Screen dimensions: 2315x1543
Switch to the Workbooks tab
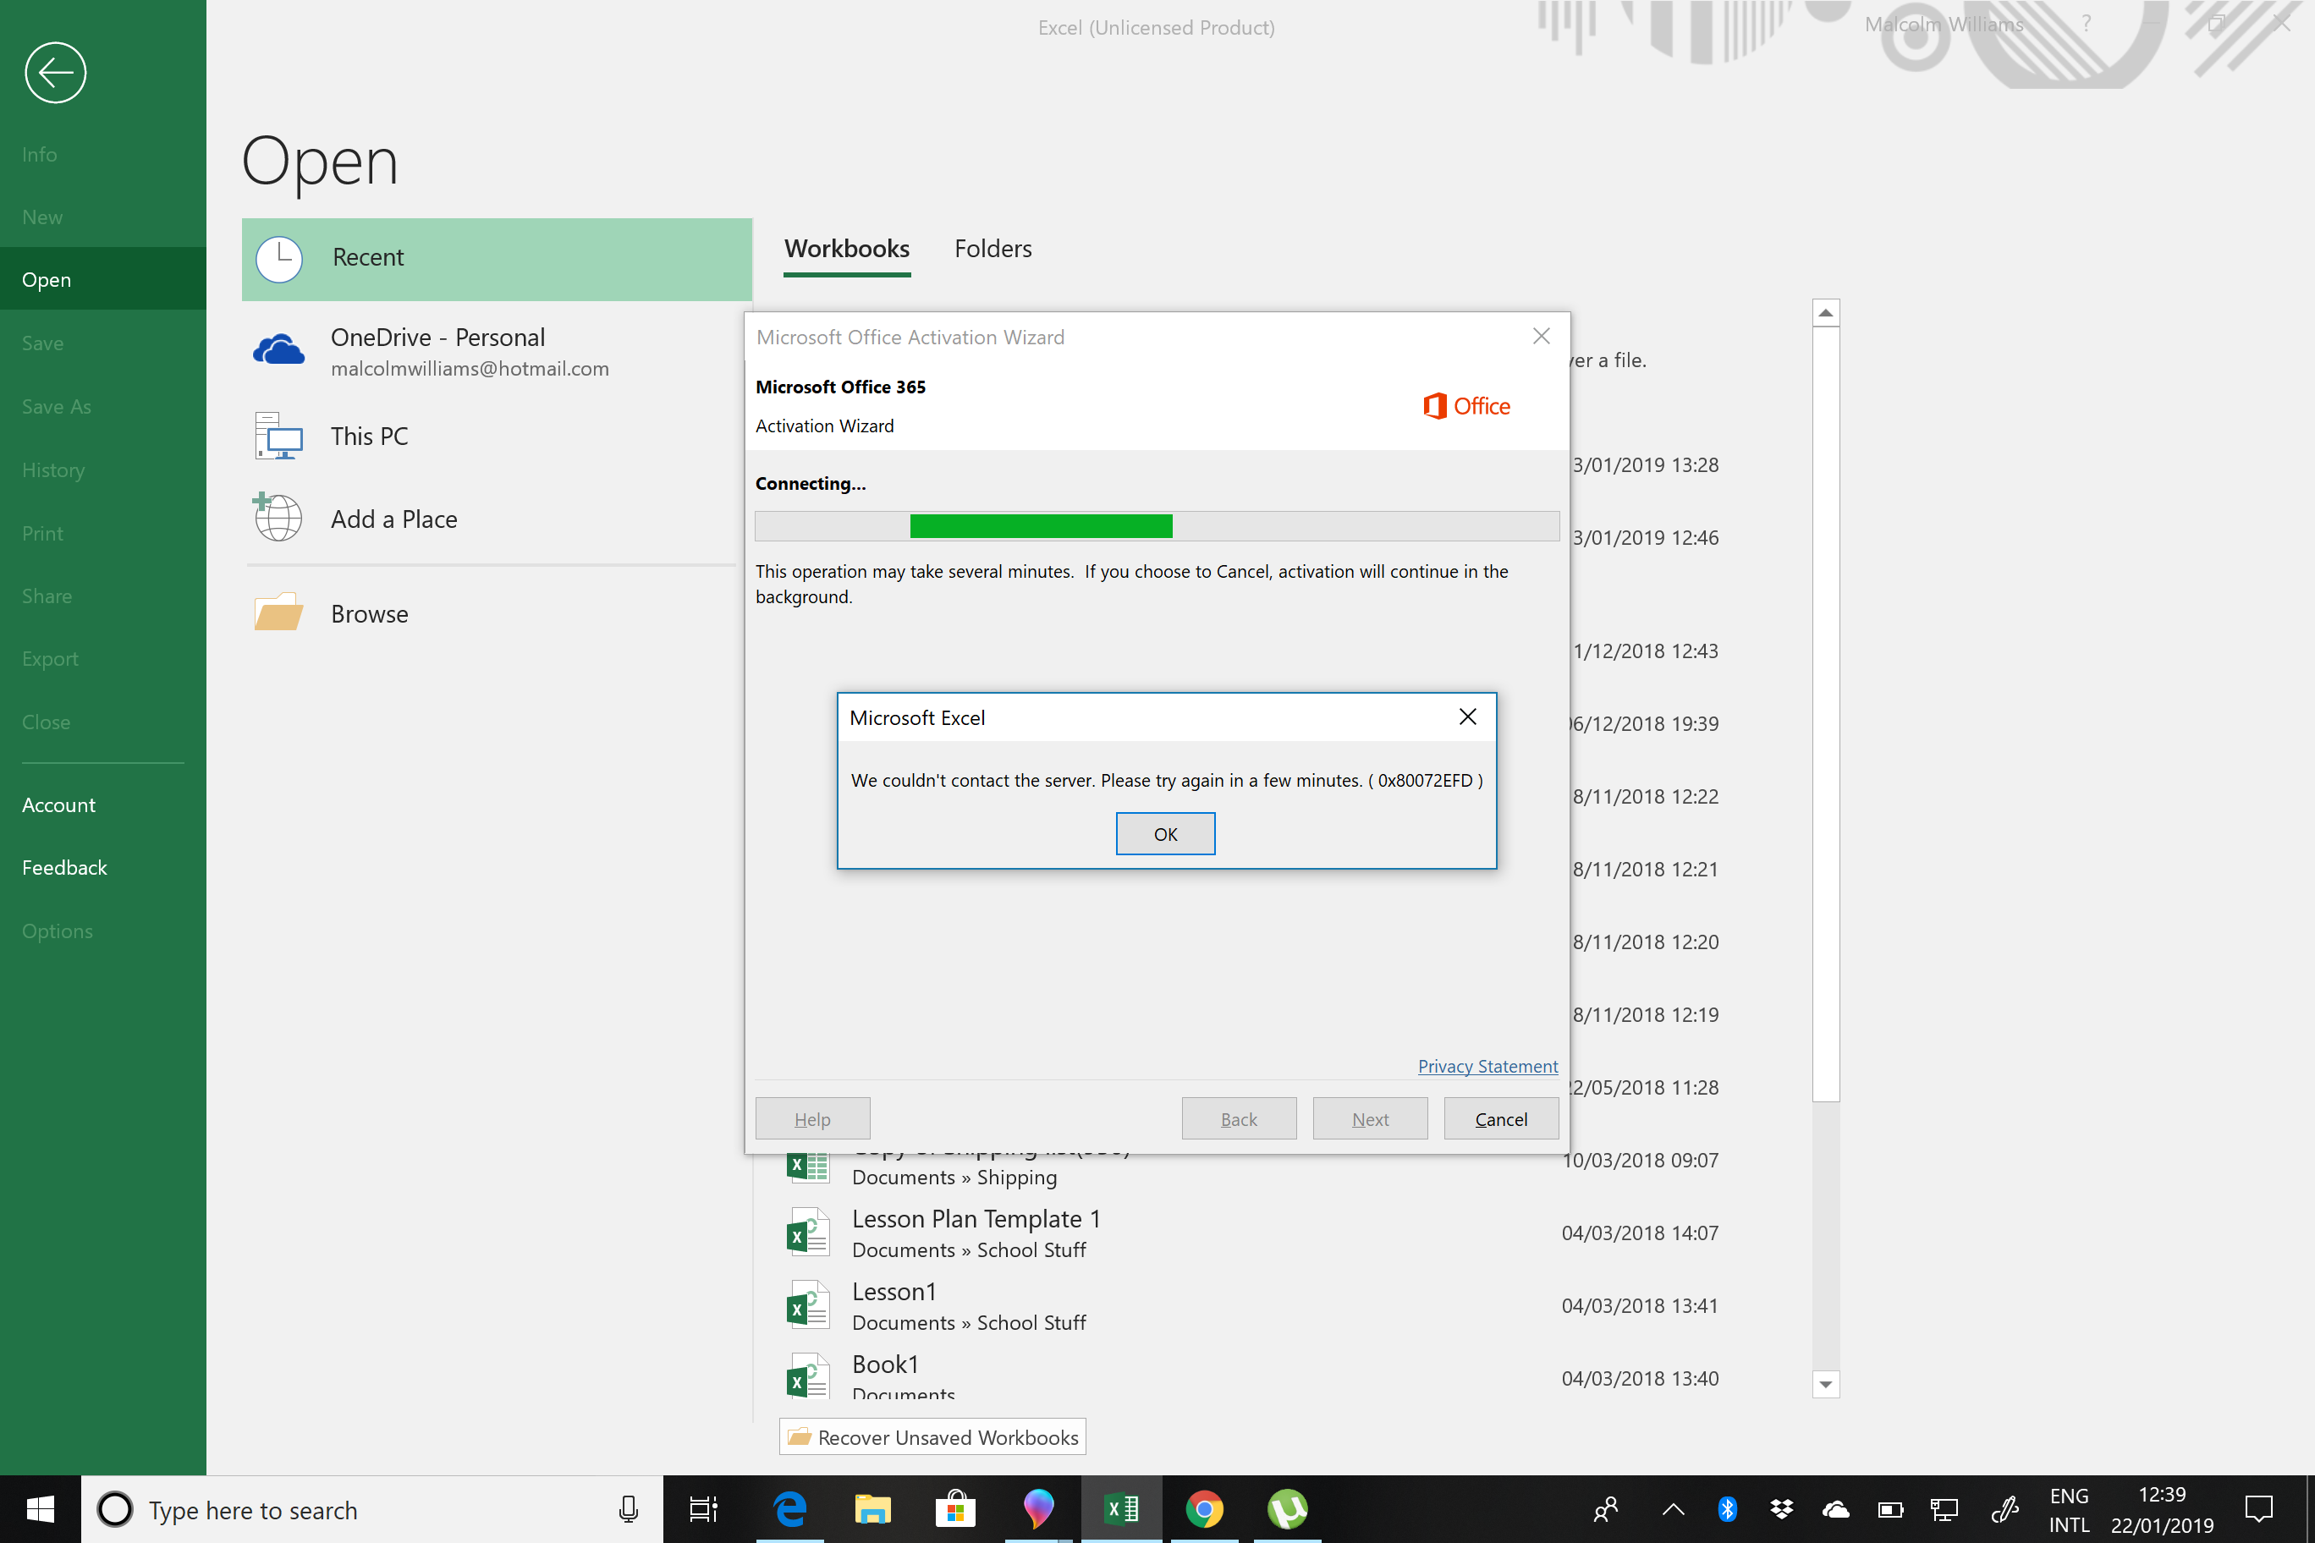coord(846,249)
